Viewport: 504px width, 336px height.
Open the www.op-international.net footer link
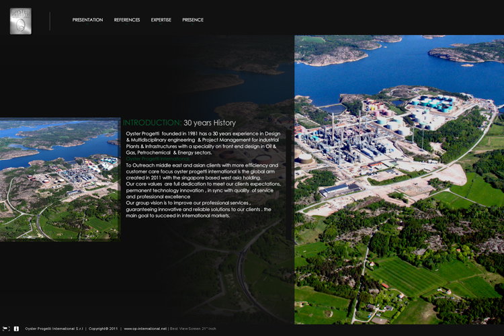click(x=145, y=329)
